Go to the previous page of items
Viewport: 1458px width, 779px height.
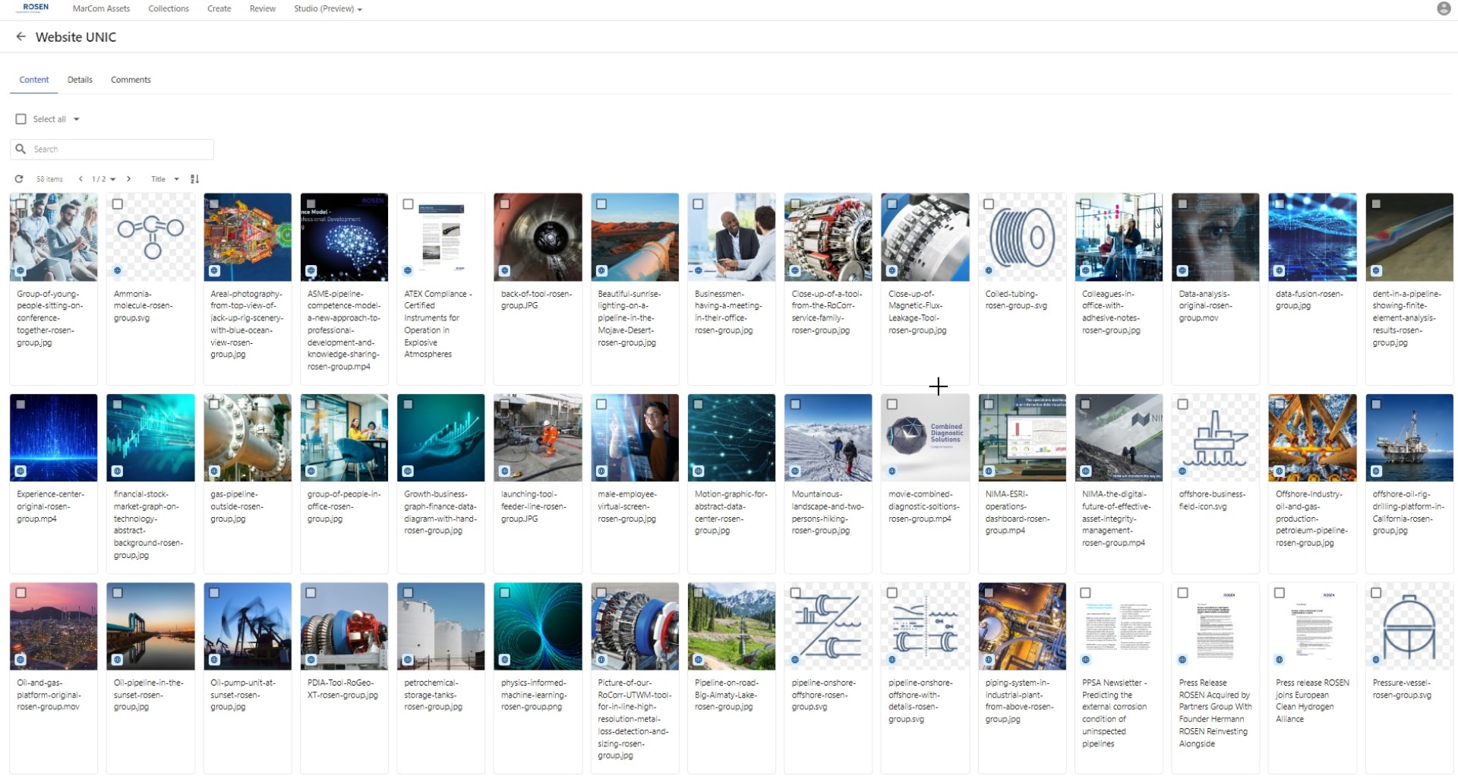(x=80, y=179)
